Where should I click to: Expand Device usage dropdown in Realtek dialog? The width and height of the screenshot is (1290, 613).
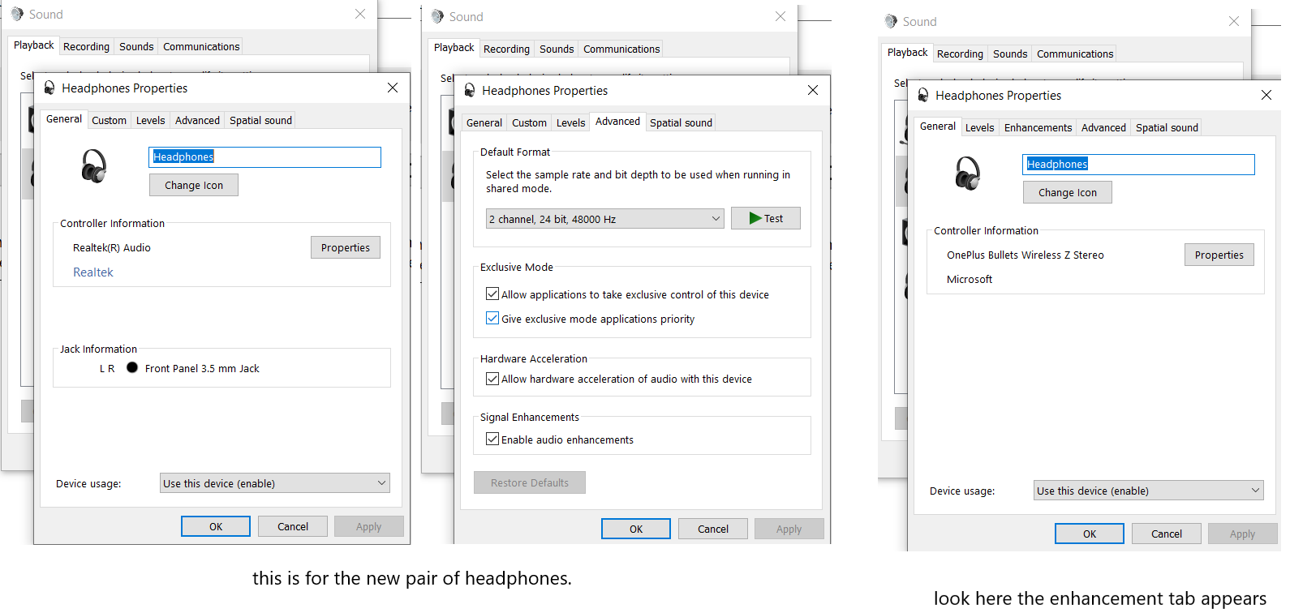tap(275, 483)
